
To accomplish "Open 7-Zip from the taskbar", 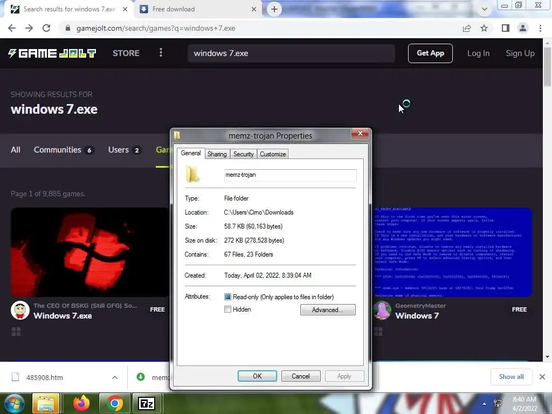I will (x=147, y=403).
